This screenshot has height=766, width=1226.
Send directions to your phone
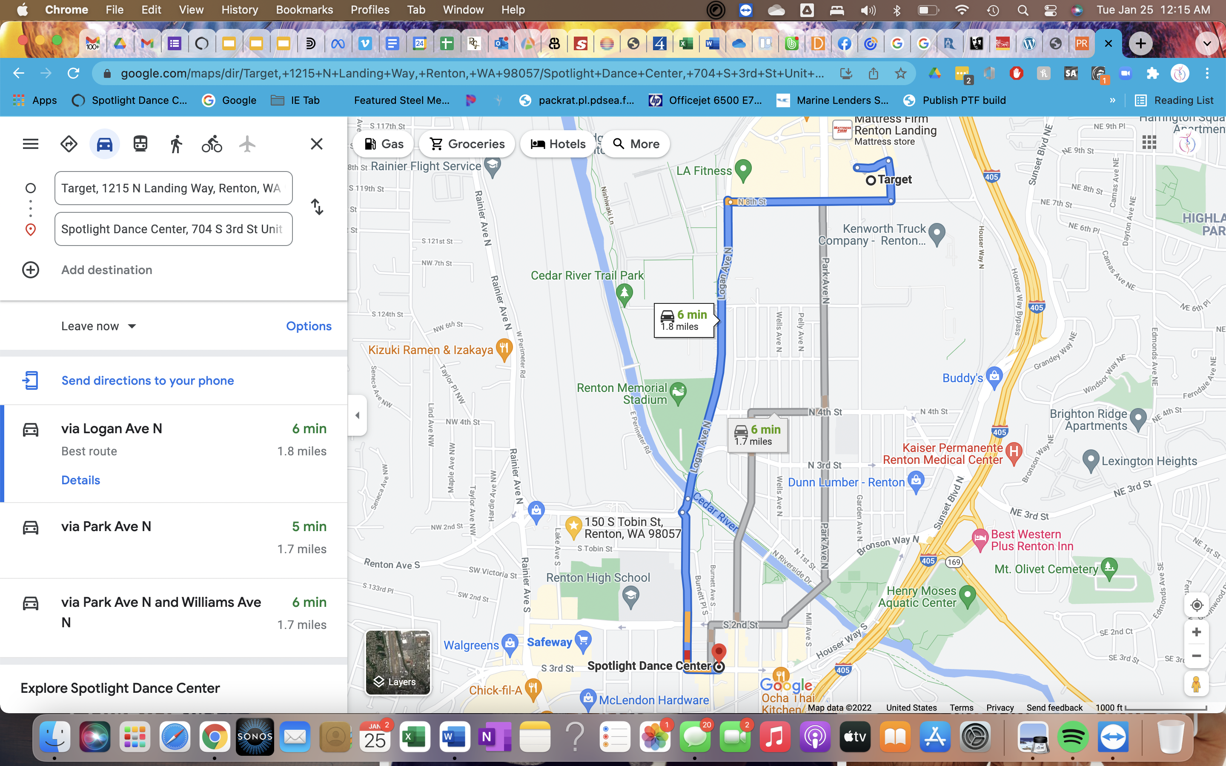pos(147,380)
